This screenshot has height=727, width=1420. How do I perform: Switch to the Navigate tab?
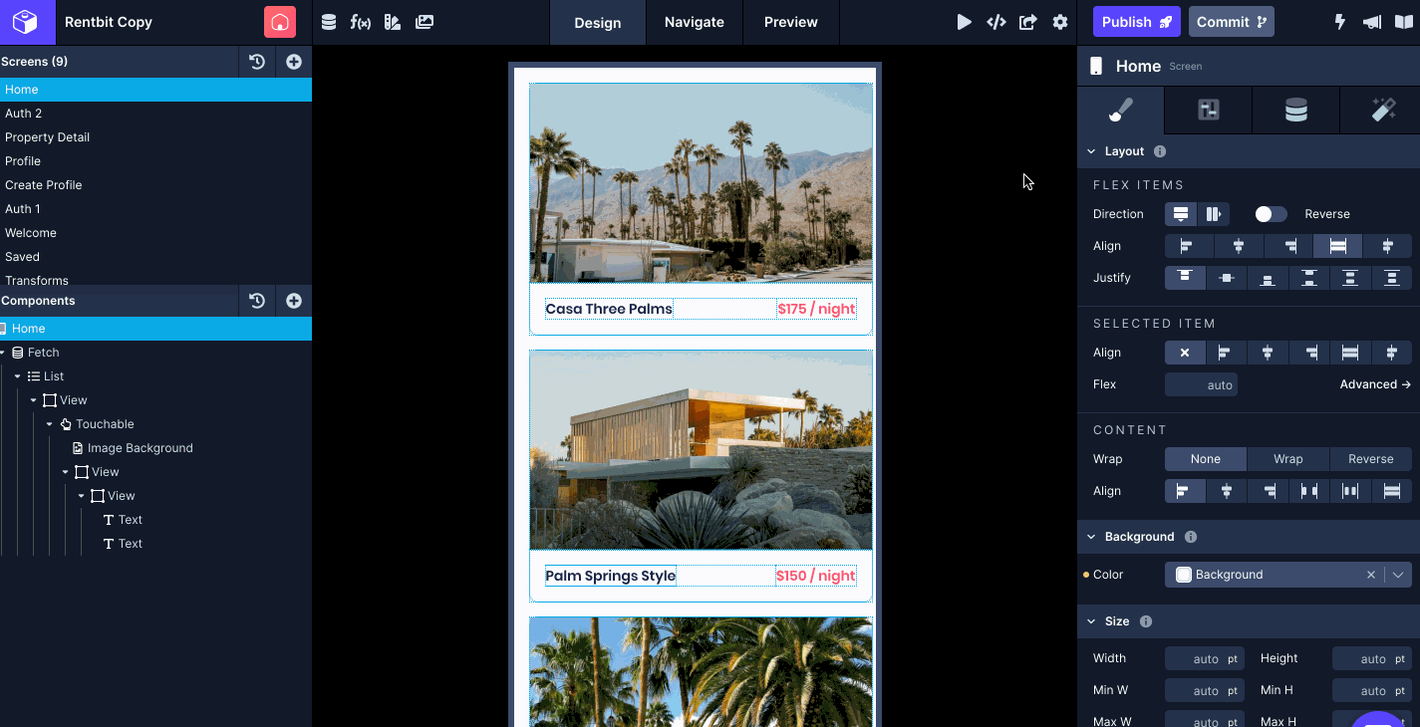[x=695, y=22]
